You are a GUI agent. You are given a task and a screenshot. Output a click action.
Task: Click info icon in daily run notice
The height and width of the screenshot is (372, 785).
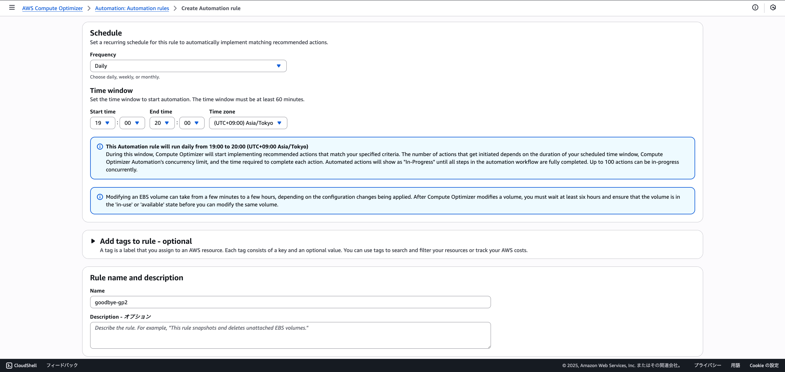click(x=100, y=147)
